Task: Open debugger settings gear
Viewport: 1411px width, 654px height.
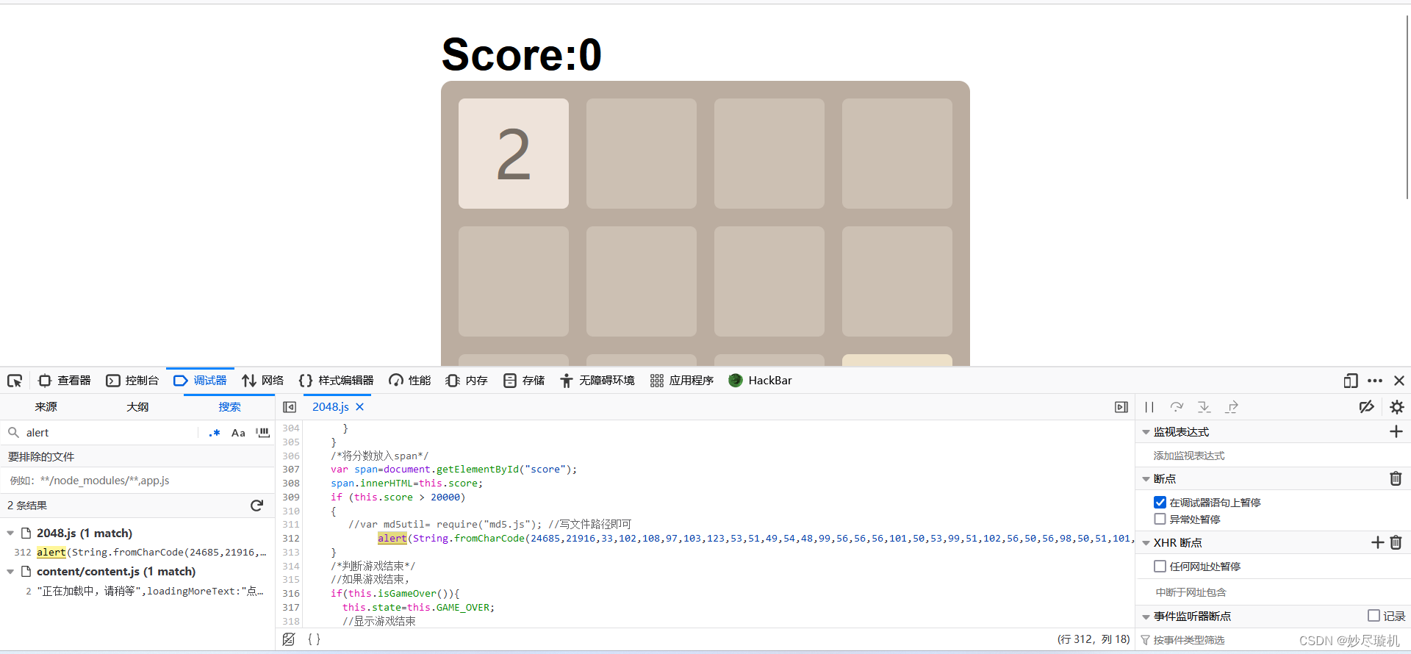Action: coord(1397,407)
